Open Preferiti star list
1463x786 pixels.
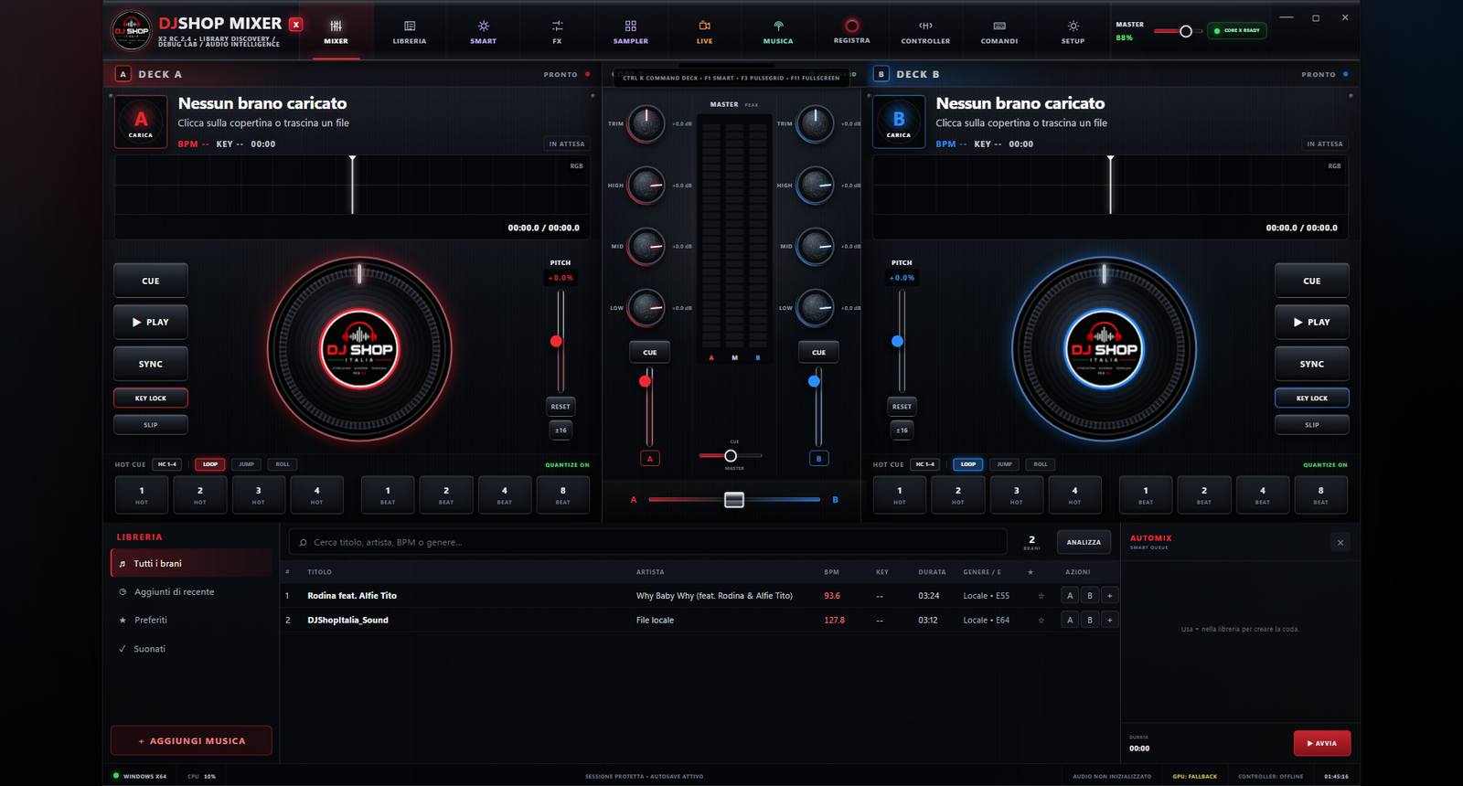tap(191, 620)
